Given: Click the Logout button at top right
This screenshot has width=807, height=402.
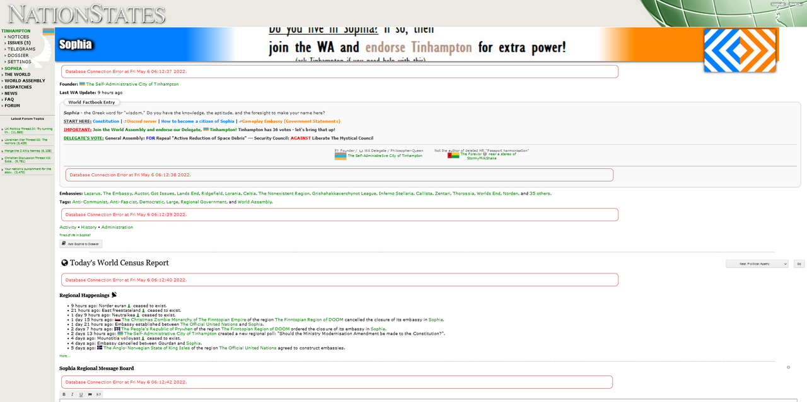Looking at the screenshot, I should coord(778,4).
